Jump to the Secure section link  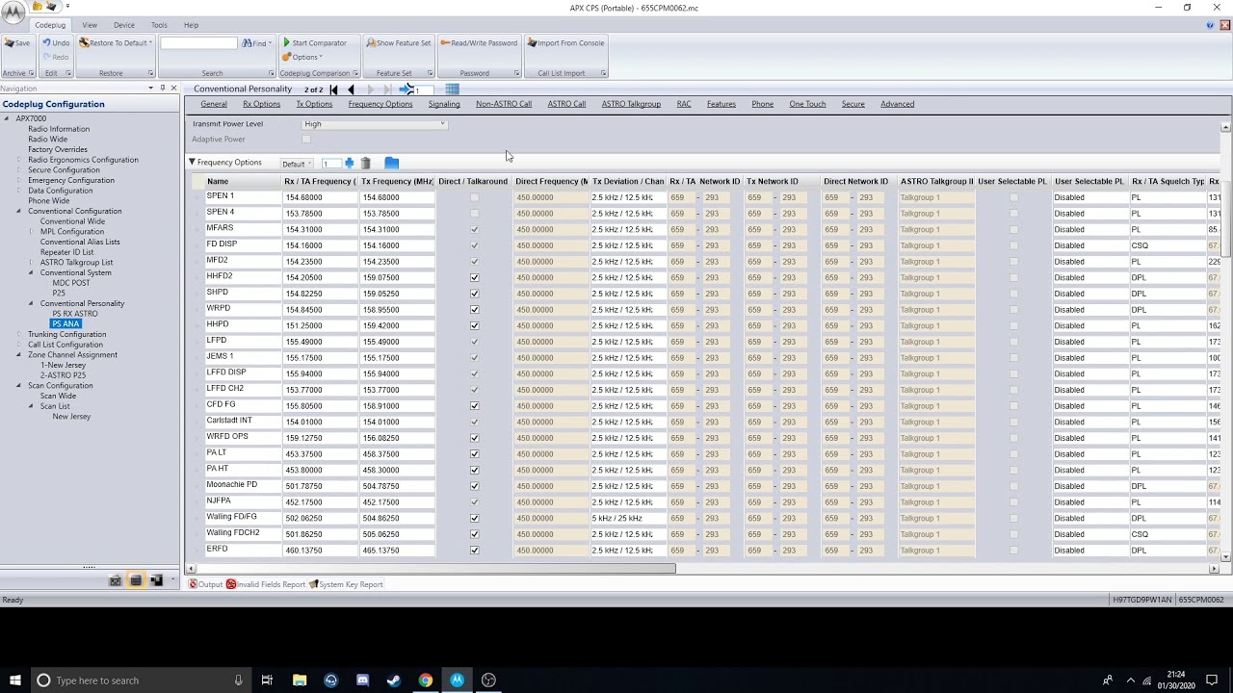853,104
